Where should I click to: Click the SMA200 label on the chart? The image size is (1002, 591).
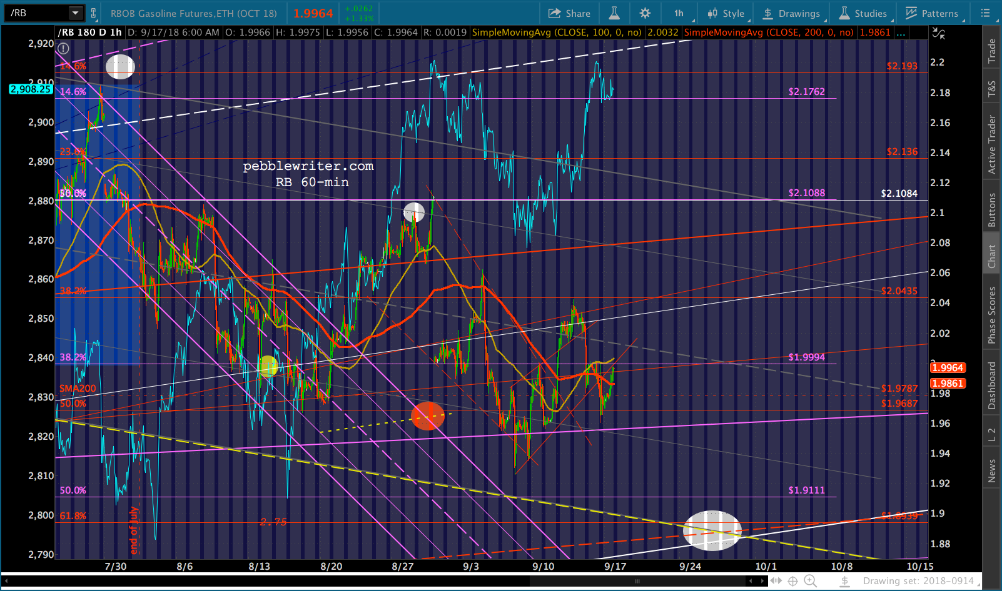(78, 389)
